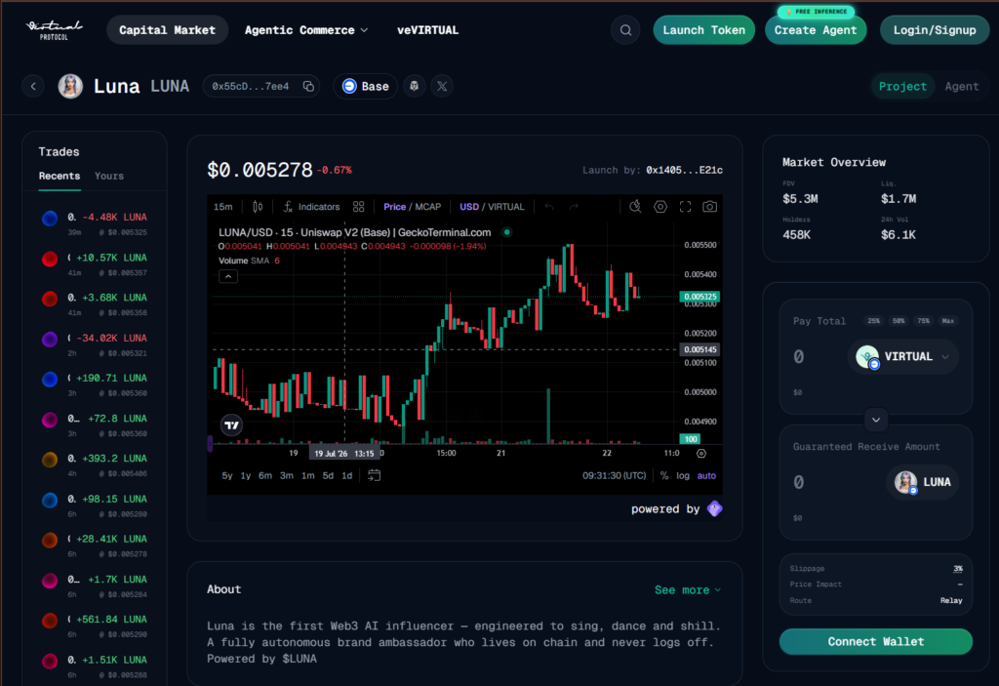Open the veVIRTUAL tab
The height and width of the screenshot is (686, 999).
point(427,30)
